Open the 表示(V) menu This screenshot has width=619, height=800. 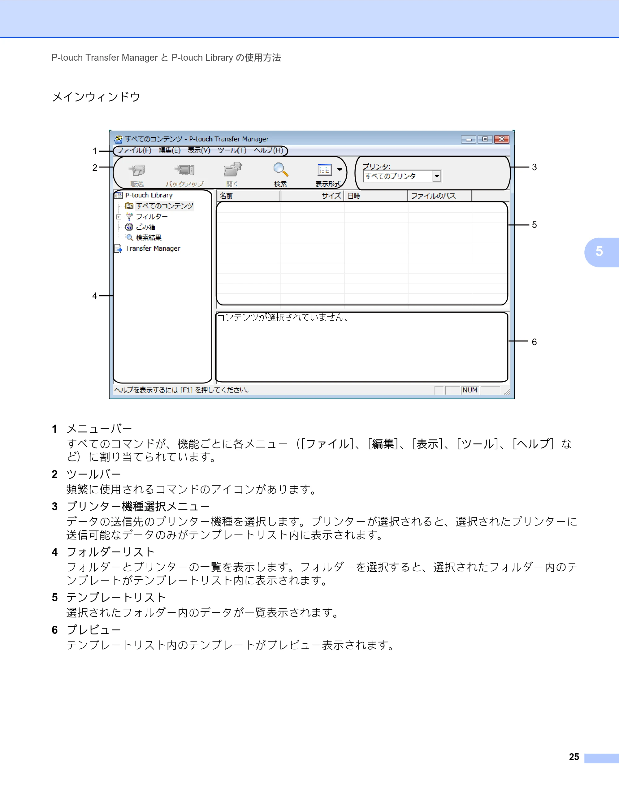pos(199,150)
